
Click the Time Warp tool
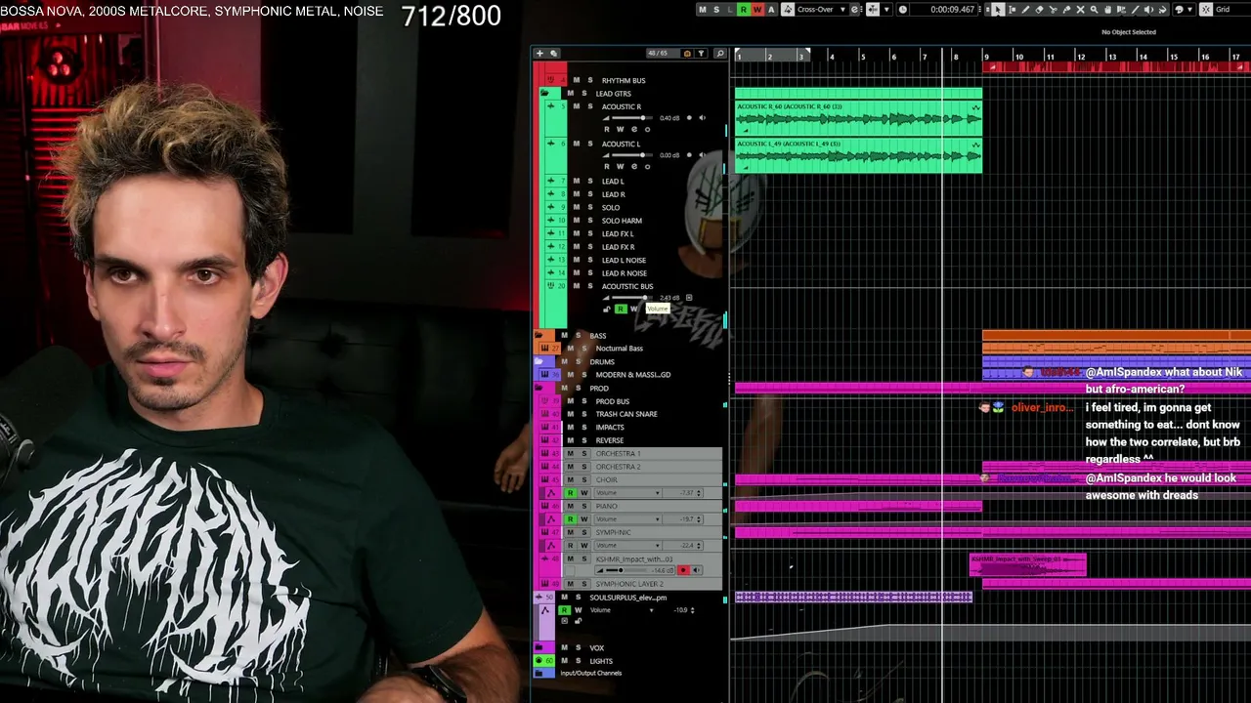(x=1122, y=10)
